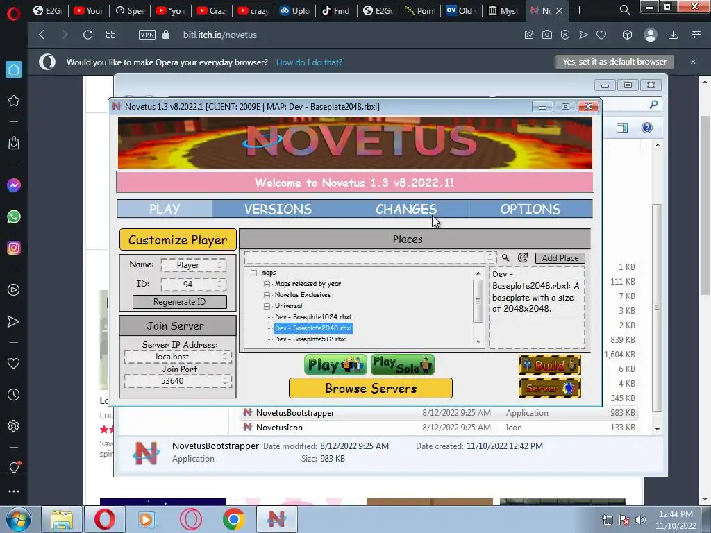Open shopping bag icon in Opera sidebar
The image size is (711, 533).
pyautogui.click(x=14, y=143)
